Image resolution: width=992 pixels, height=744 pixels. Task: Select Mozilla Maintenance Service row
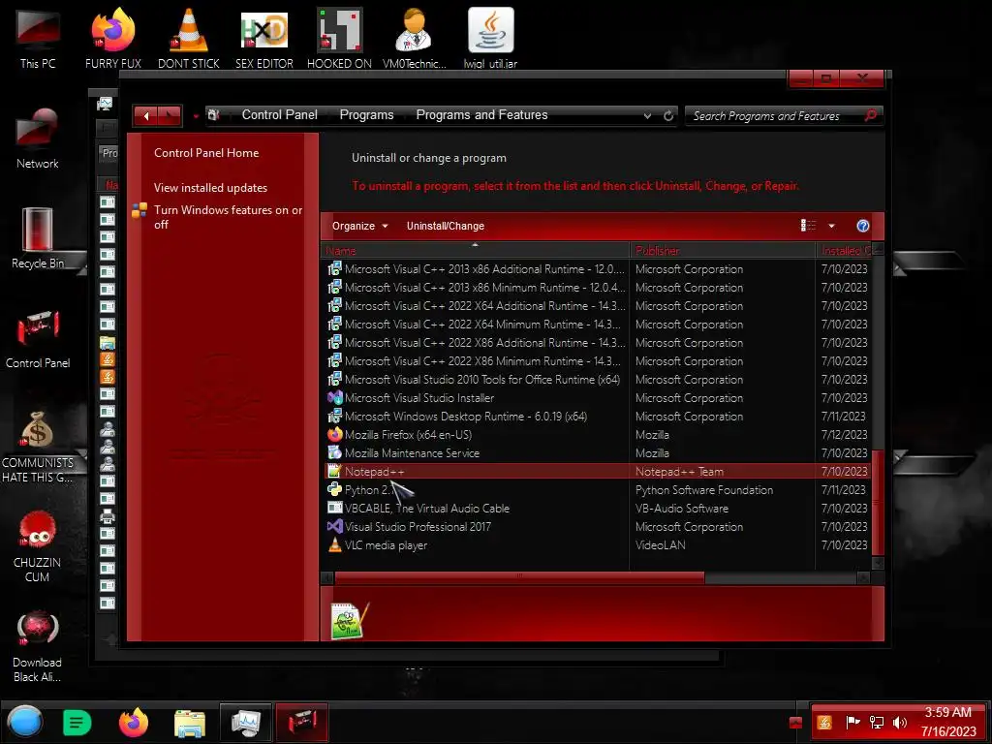(x=597, y=453)
